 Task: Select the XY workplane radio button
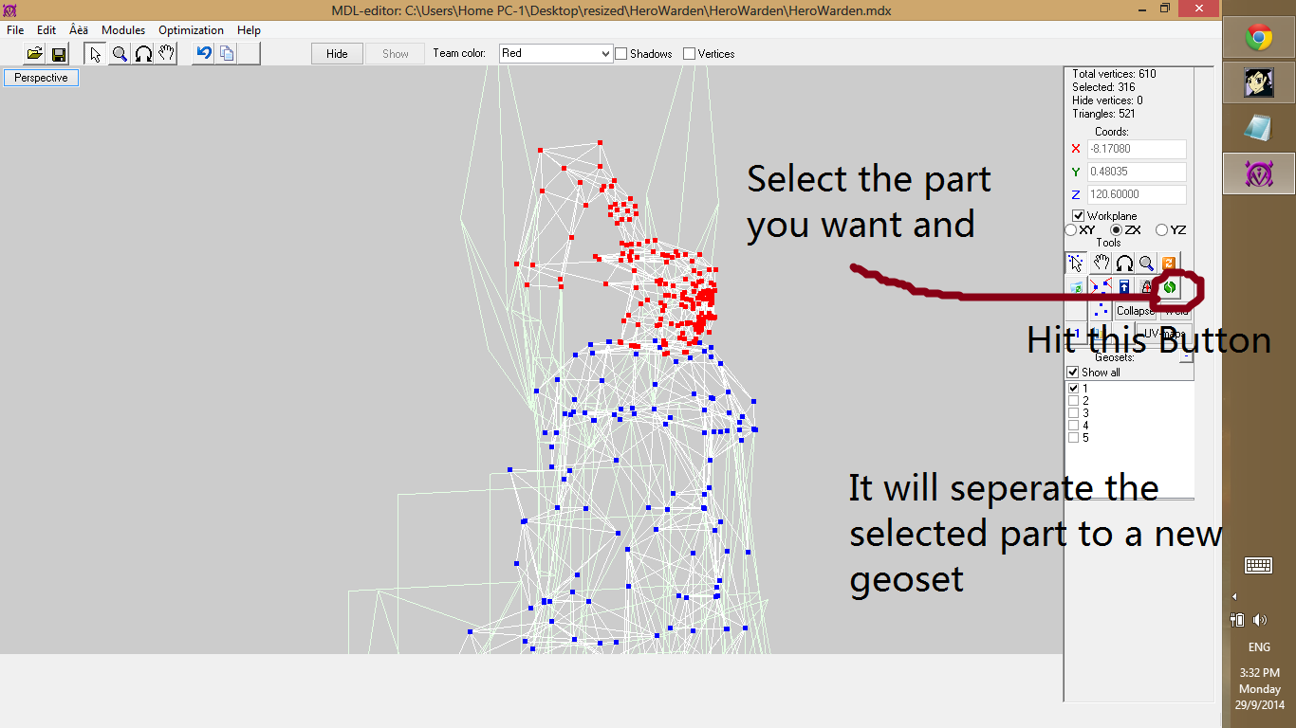1071,230
